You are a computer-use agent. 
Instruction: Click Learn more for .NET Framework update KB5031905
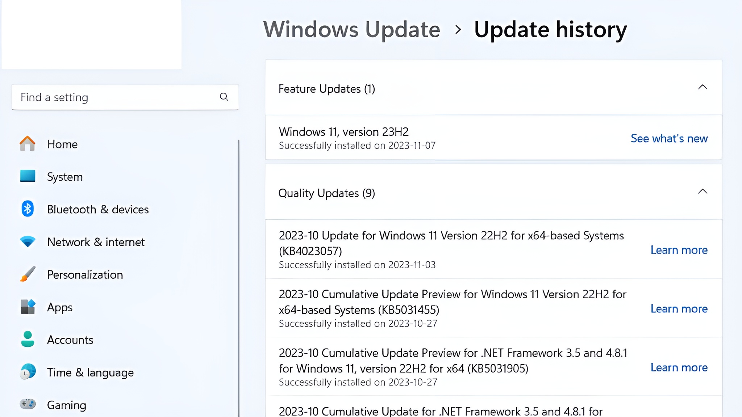(x=679, y=367)
